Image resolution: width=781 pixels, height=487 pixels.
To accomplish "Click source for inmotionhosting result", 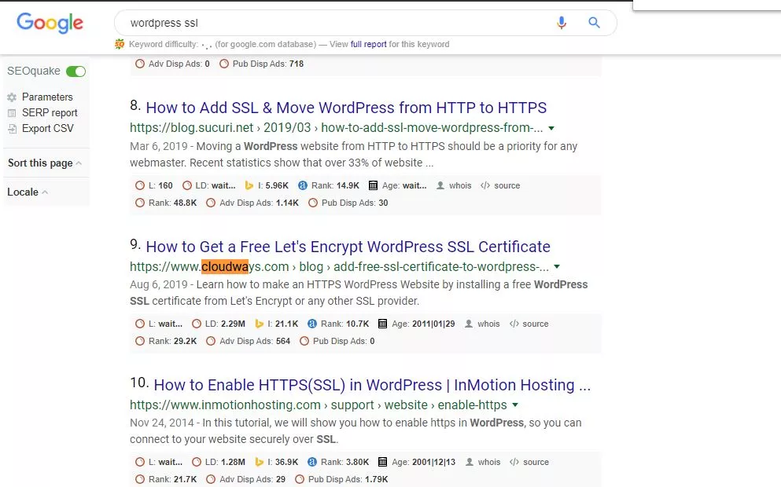I will click(536, 462).
